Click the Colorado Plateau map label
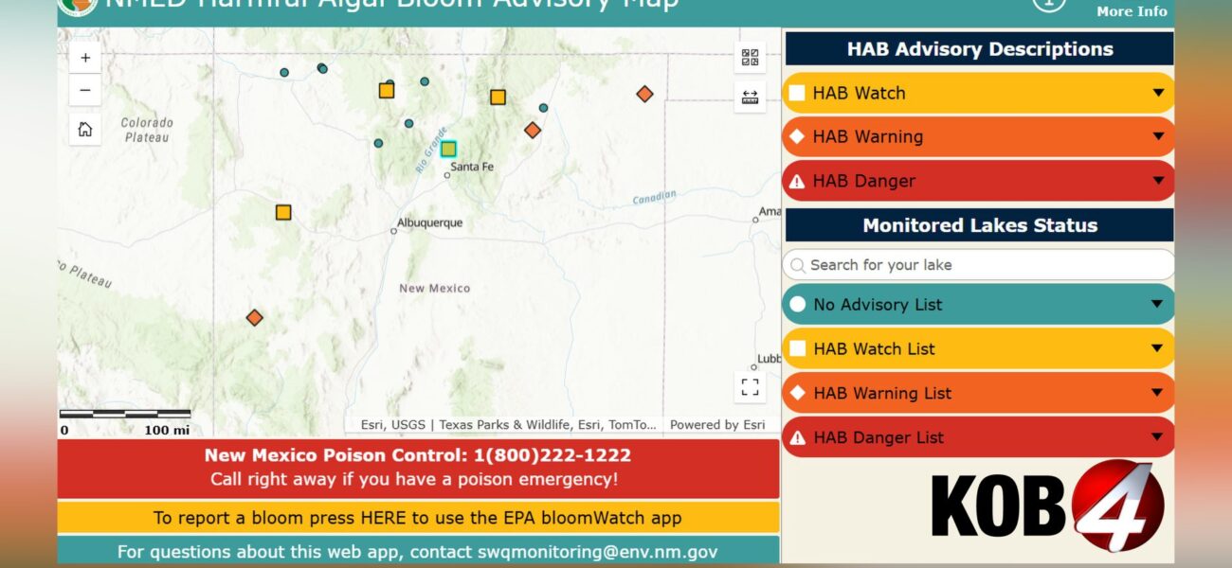The width and height of the screenshot is (1232, 568). point(147,130)
